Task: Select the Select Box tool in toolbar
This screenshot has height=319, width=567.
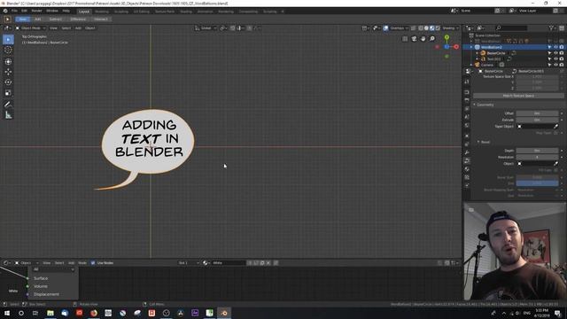Action: pyautogui.click(x=8, y=39)
